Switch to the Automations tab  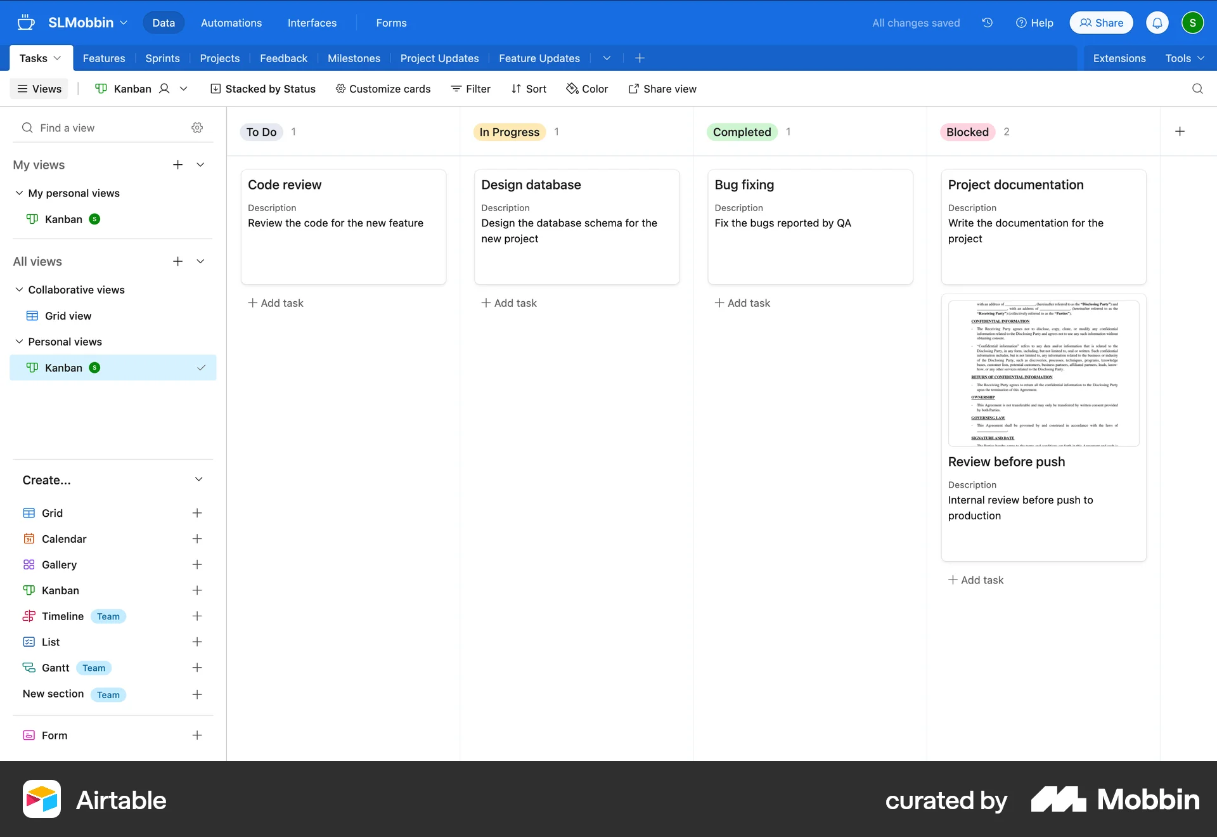tap(231, 22)
